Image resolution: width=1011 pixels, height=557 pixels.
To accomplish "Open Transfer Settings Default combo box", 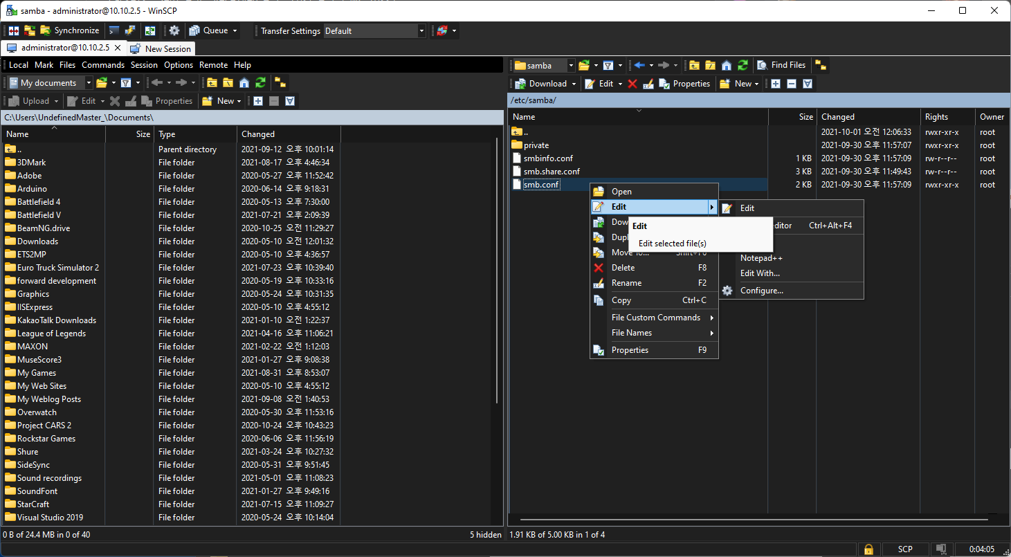I will [x=374, y=30].
